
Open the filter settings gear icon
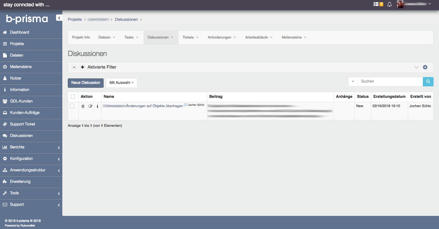(x=425, y=67)
